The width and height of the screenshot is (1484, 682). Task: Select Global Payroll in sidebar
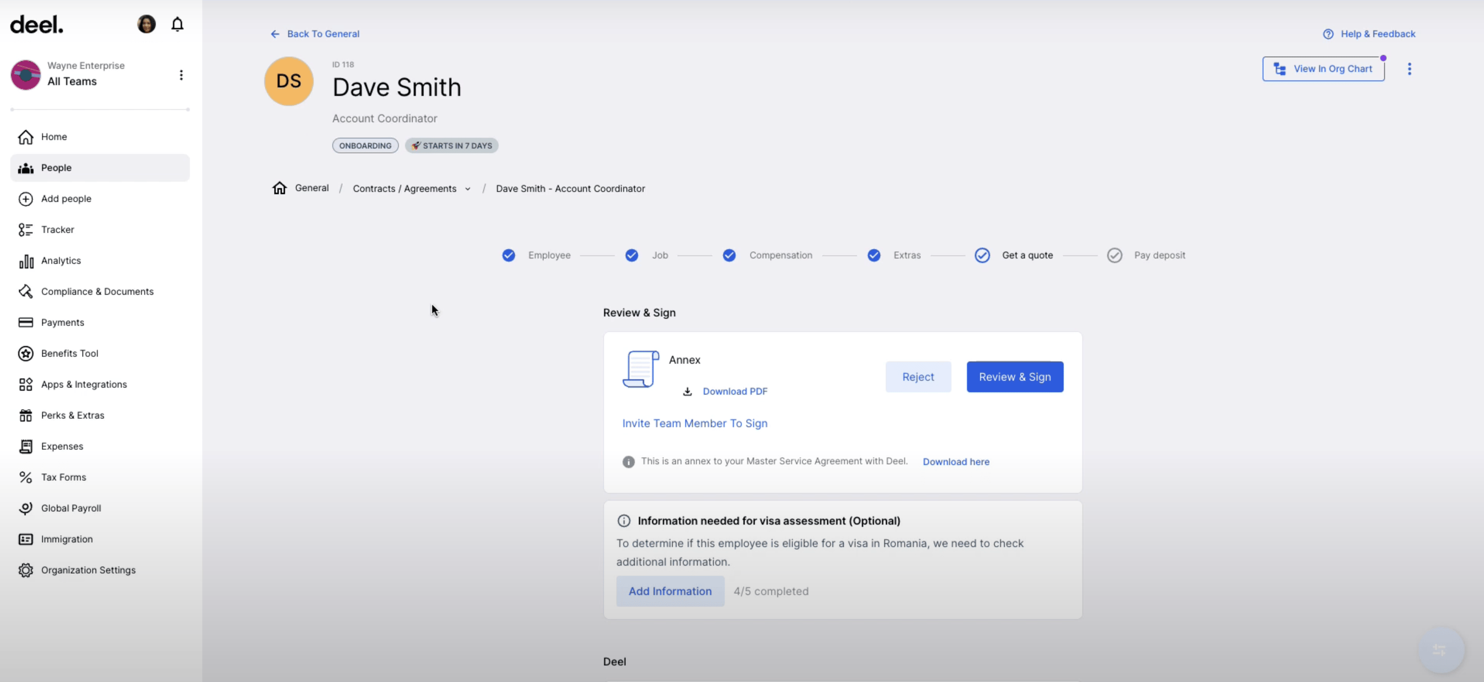coord(71,508)
